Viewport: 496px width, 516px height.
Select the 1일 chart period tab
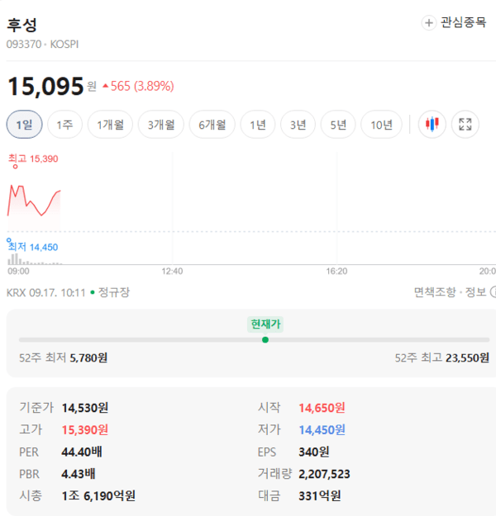pyautogui.click(x=25, y=125)
